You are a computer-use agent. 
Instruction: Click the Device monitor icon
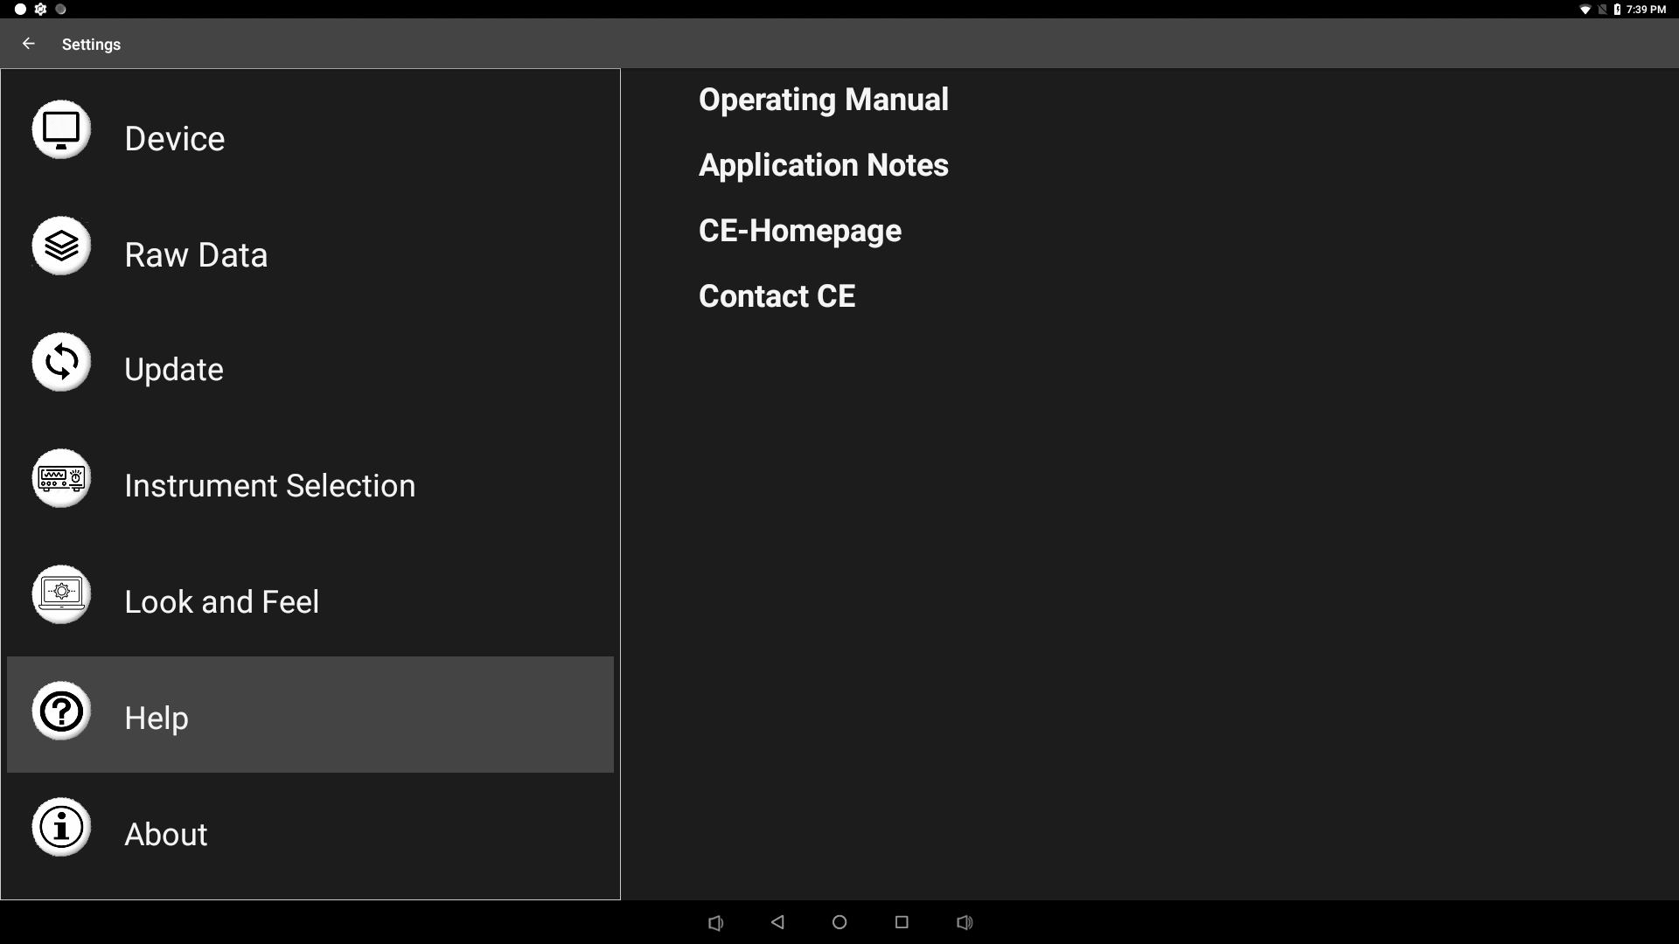click(61, 130)
